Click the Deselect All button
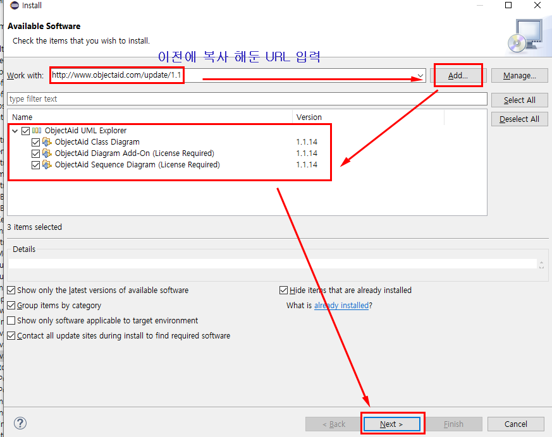 click(x=520, y=119)
